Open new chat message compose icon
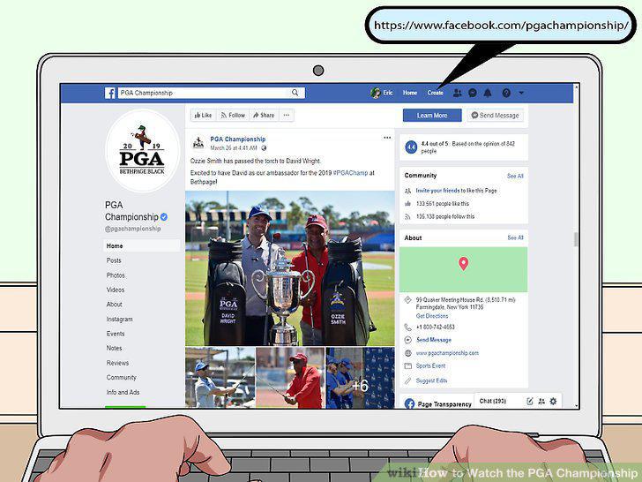The height and width of the screenshot is (482, 642). point(529,402)
